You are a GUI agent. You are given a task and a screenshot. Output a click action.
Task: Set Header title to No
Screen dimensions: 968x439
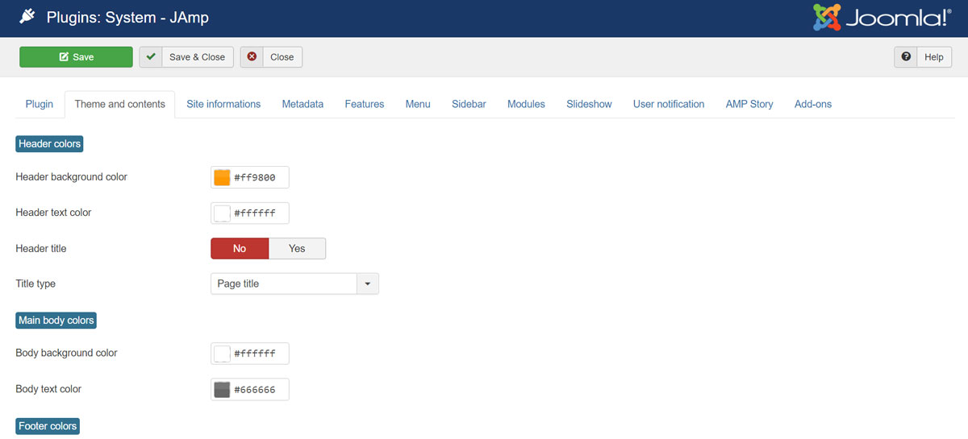[240, 248]
